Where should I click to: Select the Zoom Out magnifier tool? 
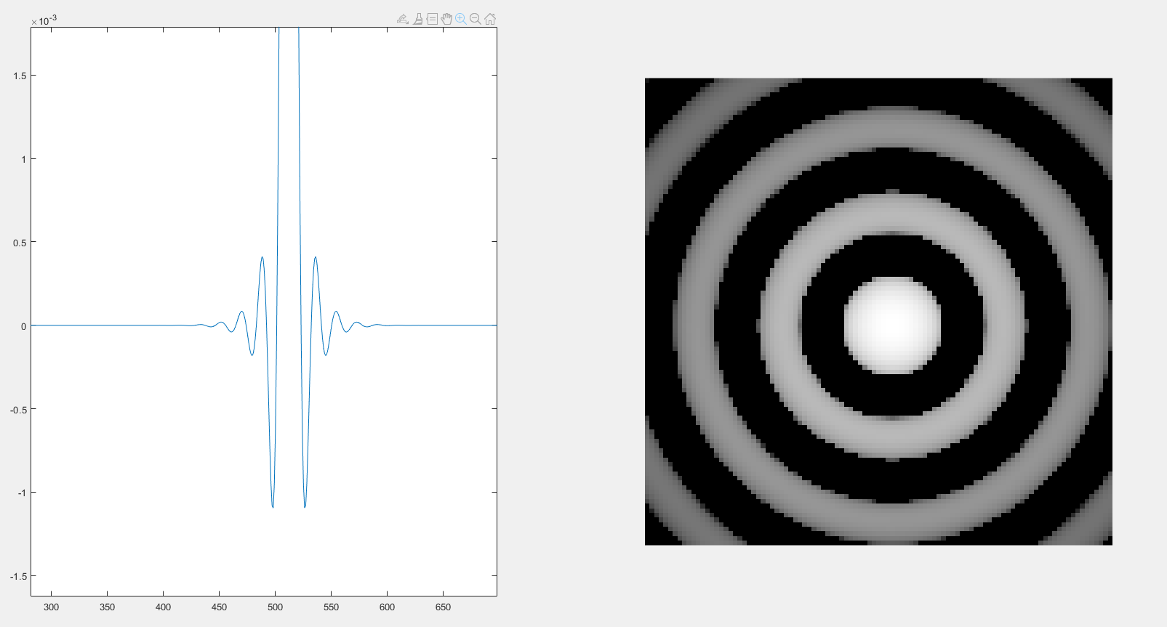click(476, 19)
